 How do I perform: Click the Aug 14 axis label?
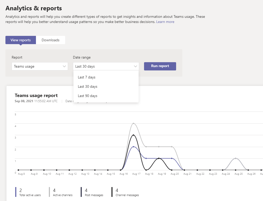coord(98,174)
